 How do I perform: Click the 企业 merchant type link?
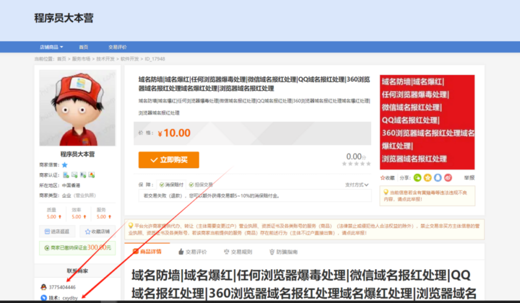[67, 196]
